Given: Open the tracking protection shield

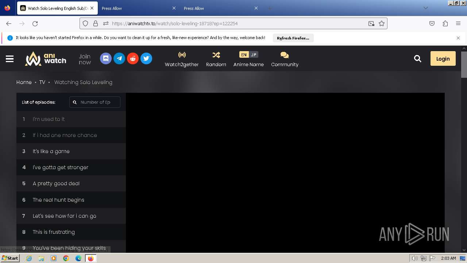Looking at the screenshot, I should [x=85, y=23].
